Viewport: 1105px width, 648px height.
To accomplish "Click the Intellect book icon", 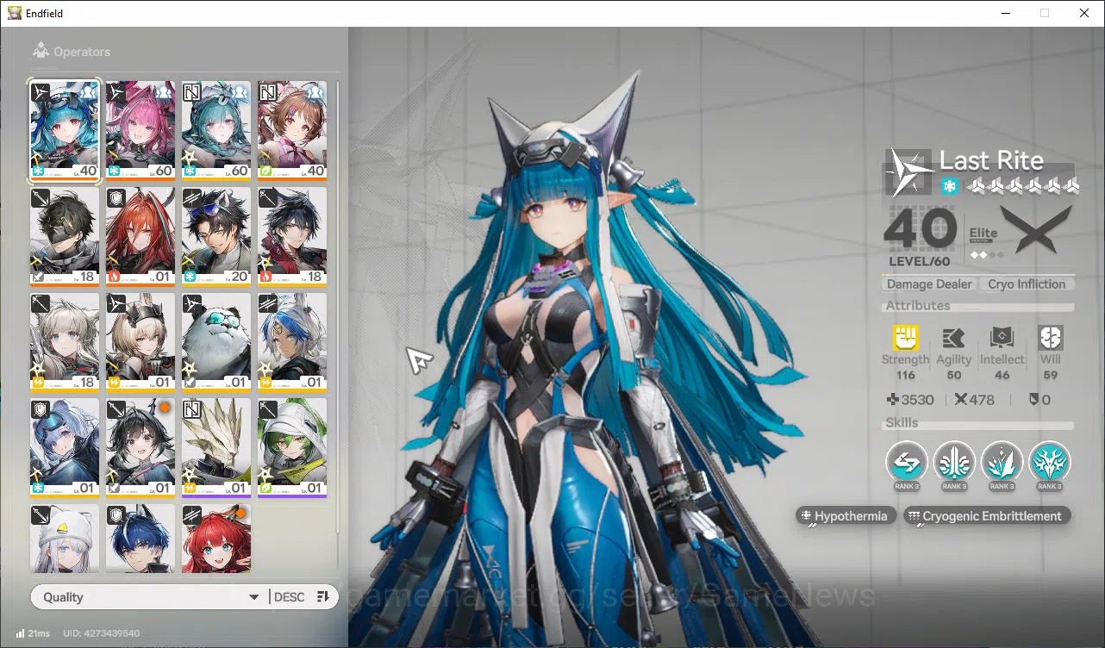I will click(1002, 338).
